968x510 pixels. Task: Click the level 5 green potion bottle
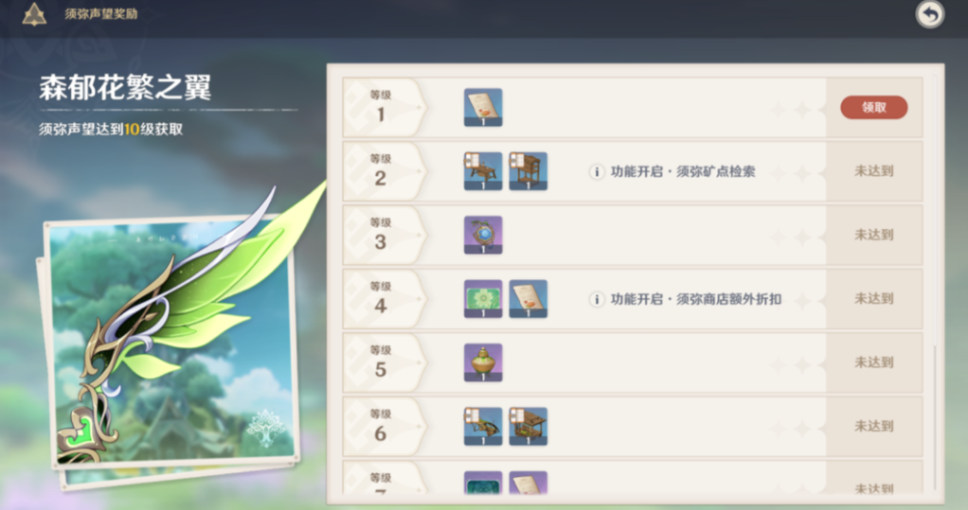click(x=483, y=362)
